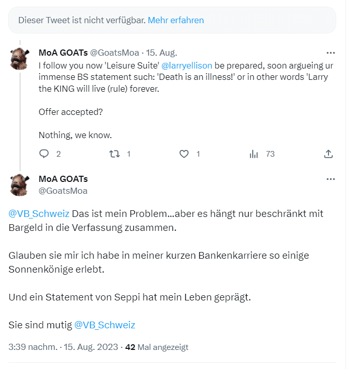Retweet the Larry Ellison tweet
The width and height of the screenshot is (347, 369).
(115, 154)
